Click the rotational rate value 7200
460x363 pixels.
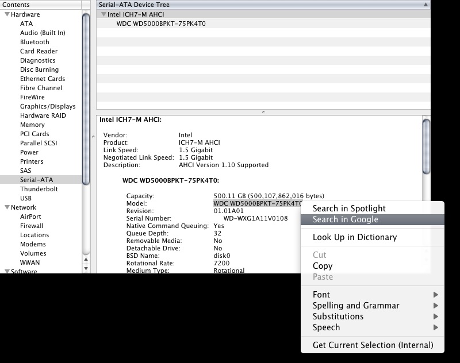pyautogui.click(x=221, y=263)
